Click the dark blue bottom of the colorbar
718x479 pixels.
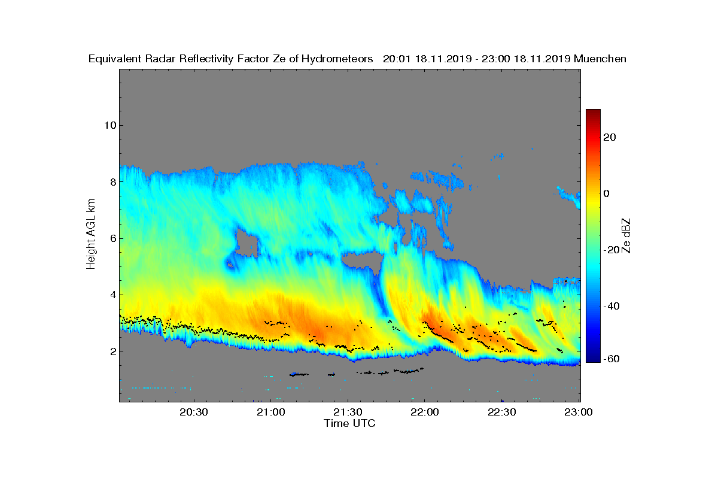[593, 358]
